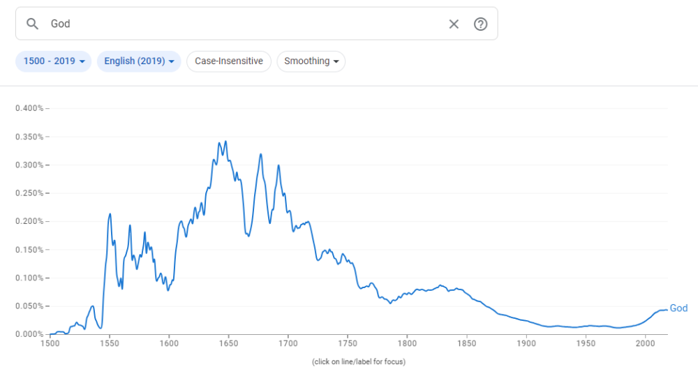Click the graph line hump near 1830
Viewport: 698px width, 383px height.
pos(440,285)
